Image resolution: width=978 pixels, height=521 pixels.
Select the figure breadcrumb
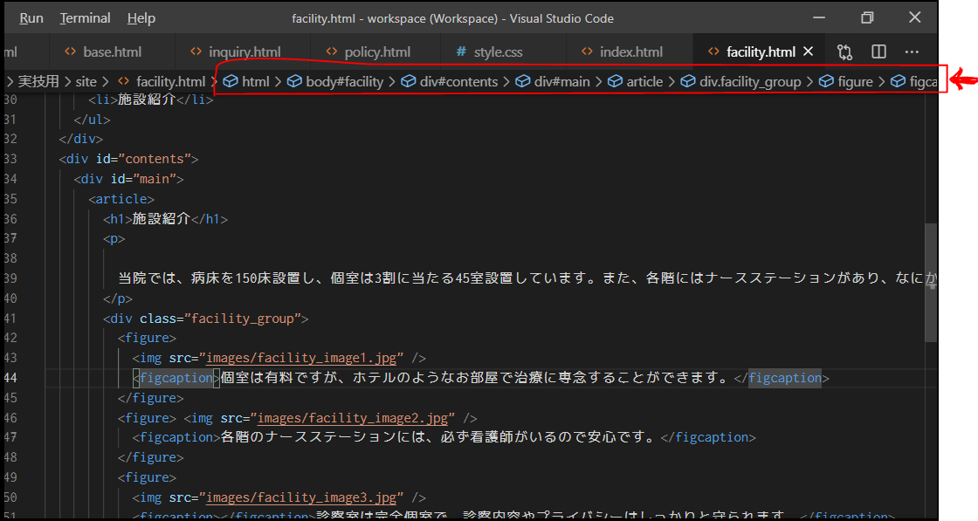point(855,82)
